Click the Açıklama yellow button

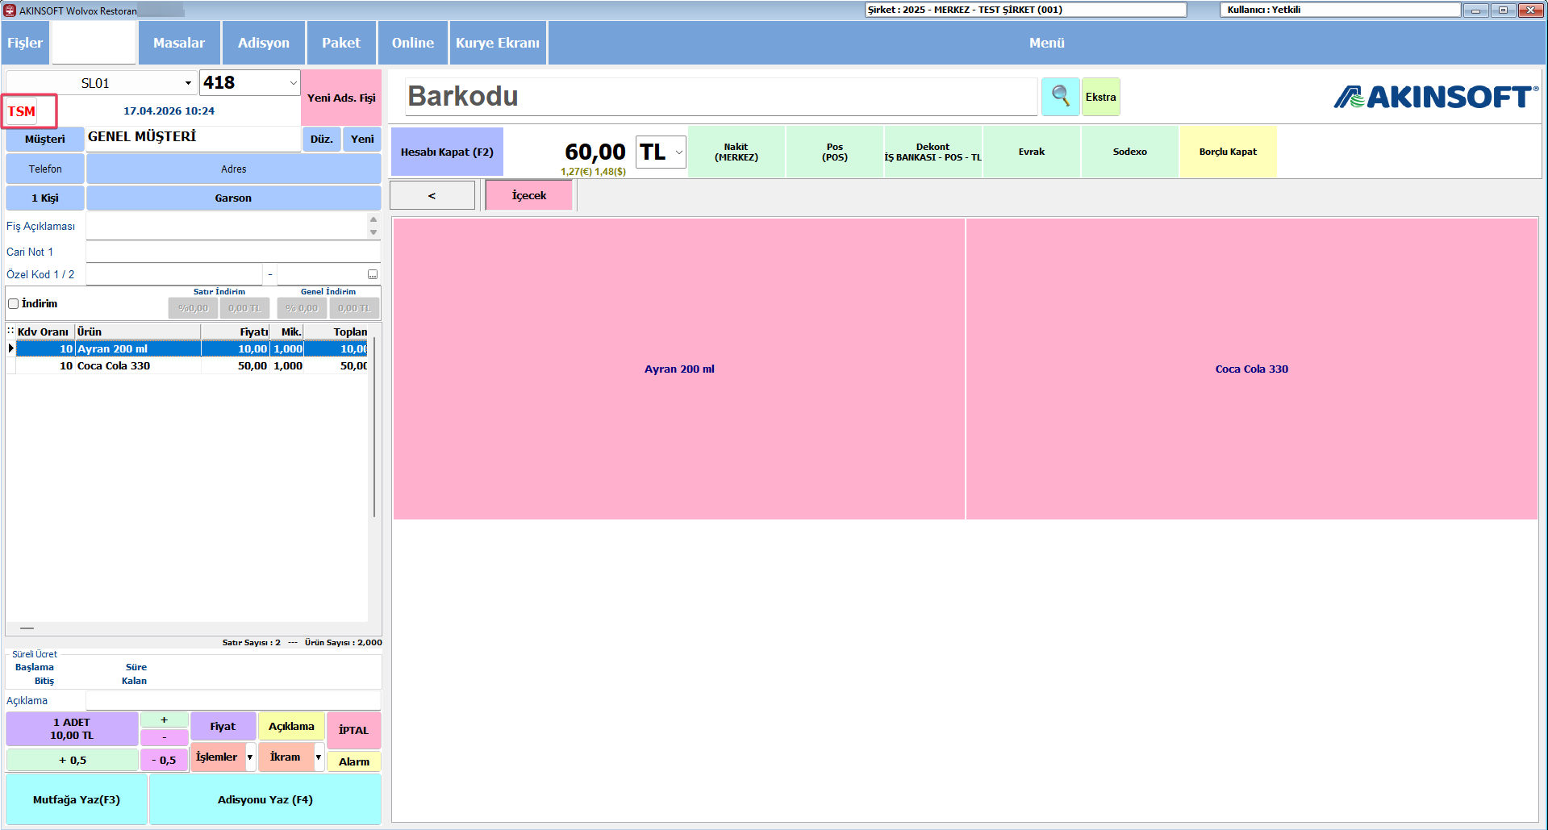tap(291, 726)
